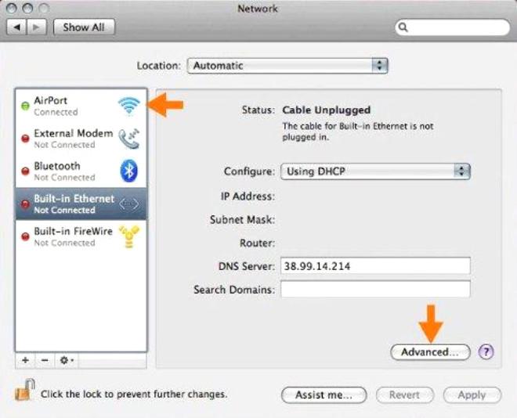The height and width of the screenshot is (418, 517).
Task: Click the Assist me button
Action: (x=324, y=395)
